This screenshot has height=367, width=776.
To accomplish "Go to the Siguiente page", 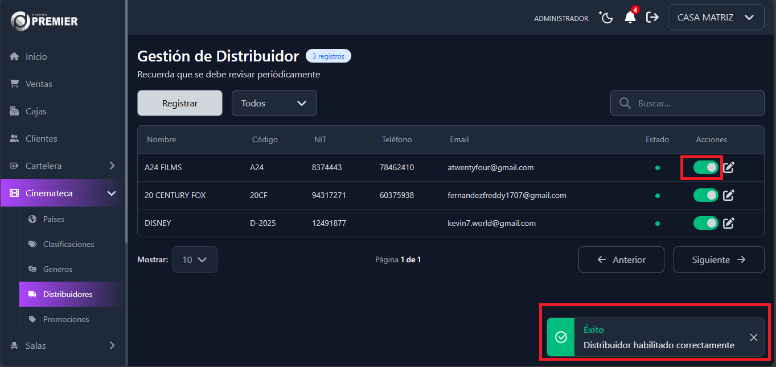I will tap(718, 259).
